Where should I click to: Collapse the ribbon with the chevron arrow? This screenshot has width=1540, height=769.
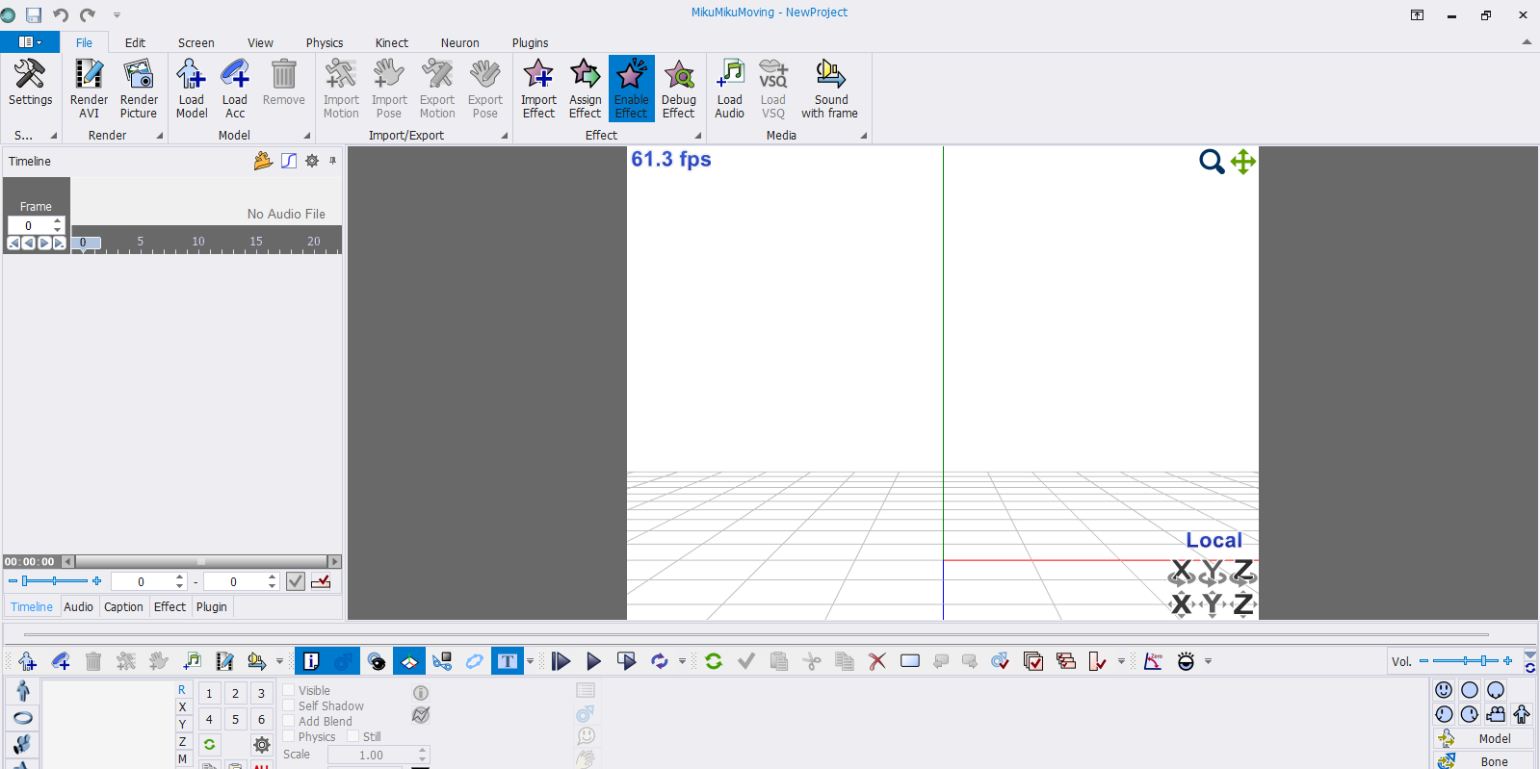coord(1526,42)
